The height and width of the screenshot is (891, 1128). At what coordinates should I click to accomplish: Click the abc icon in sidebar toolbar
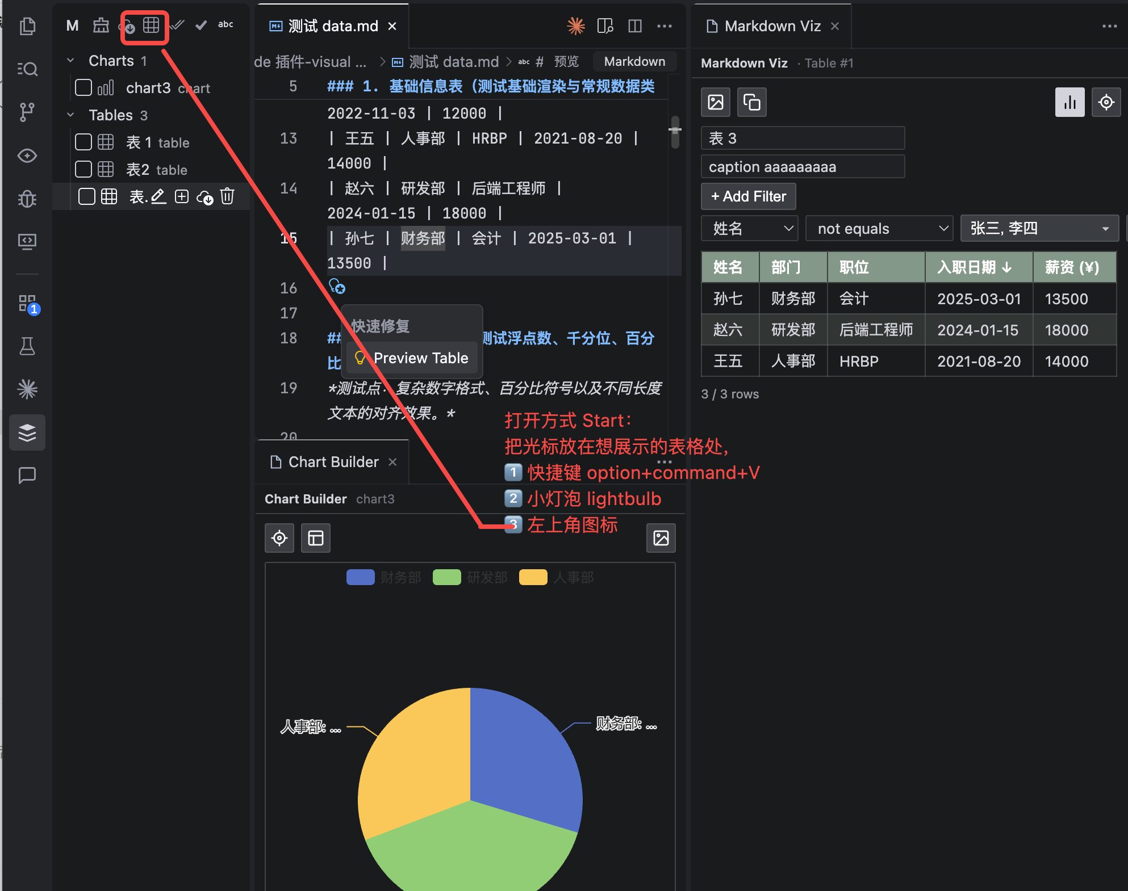tap(225, 24)
